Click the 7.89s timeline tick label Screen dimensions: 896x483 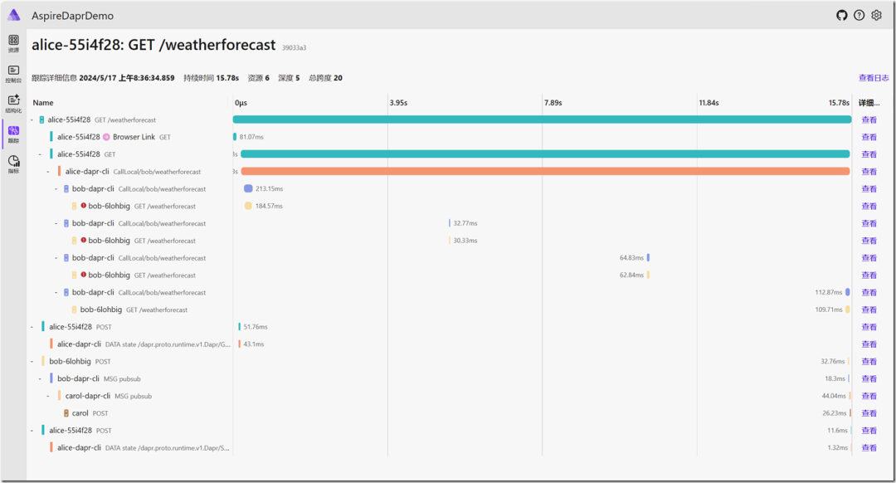553,103
